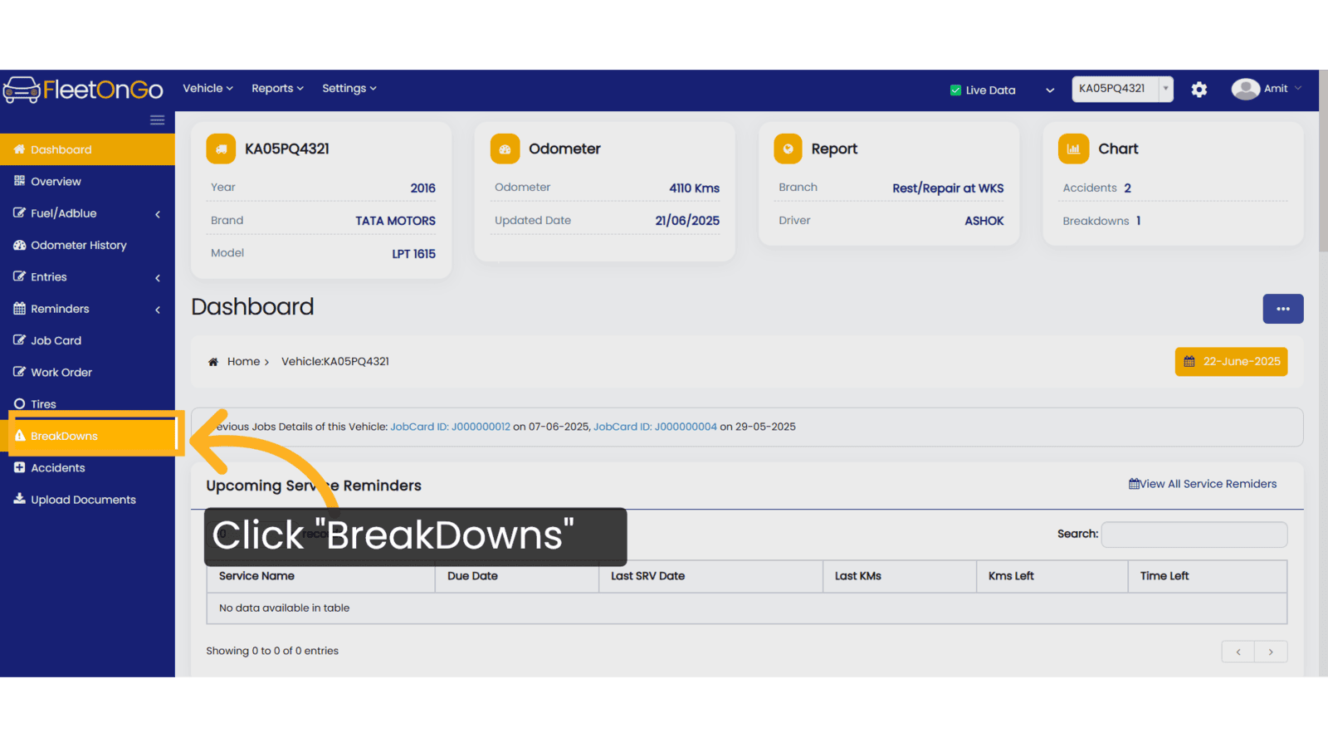Open the Settings menu

[x=349, y=89]
